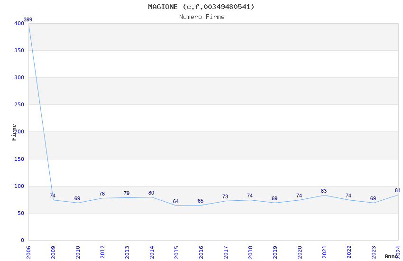Select the 65 data label for 2016
Viewport: 403px width, 261px height.
click(201, 201)
